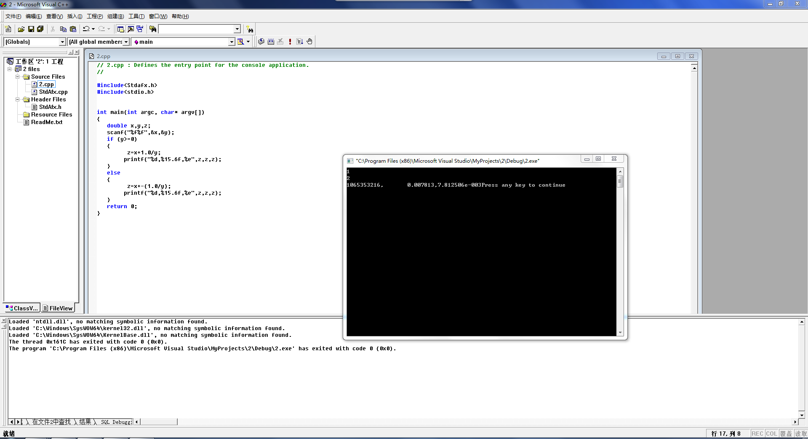
Task: Open the main function dropdown
Action: coord(232,42)
